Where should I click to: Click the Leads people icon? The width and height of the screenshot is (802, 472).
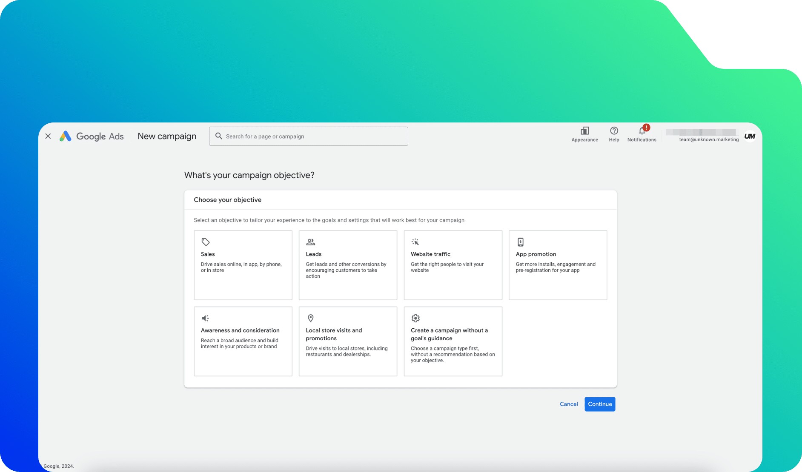310,242
